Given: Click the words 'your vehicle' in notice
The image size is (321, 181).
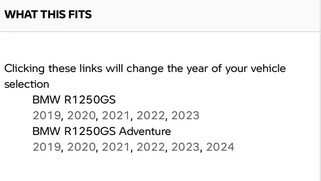Looking at the screenshot, I should [255, 68].
